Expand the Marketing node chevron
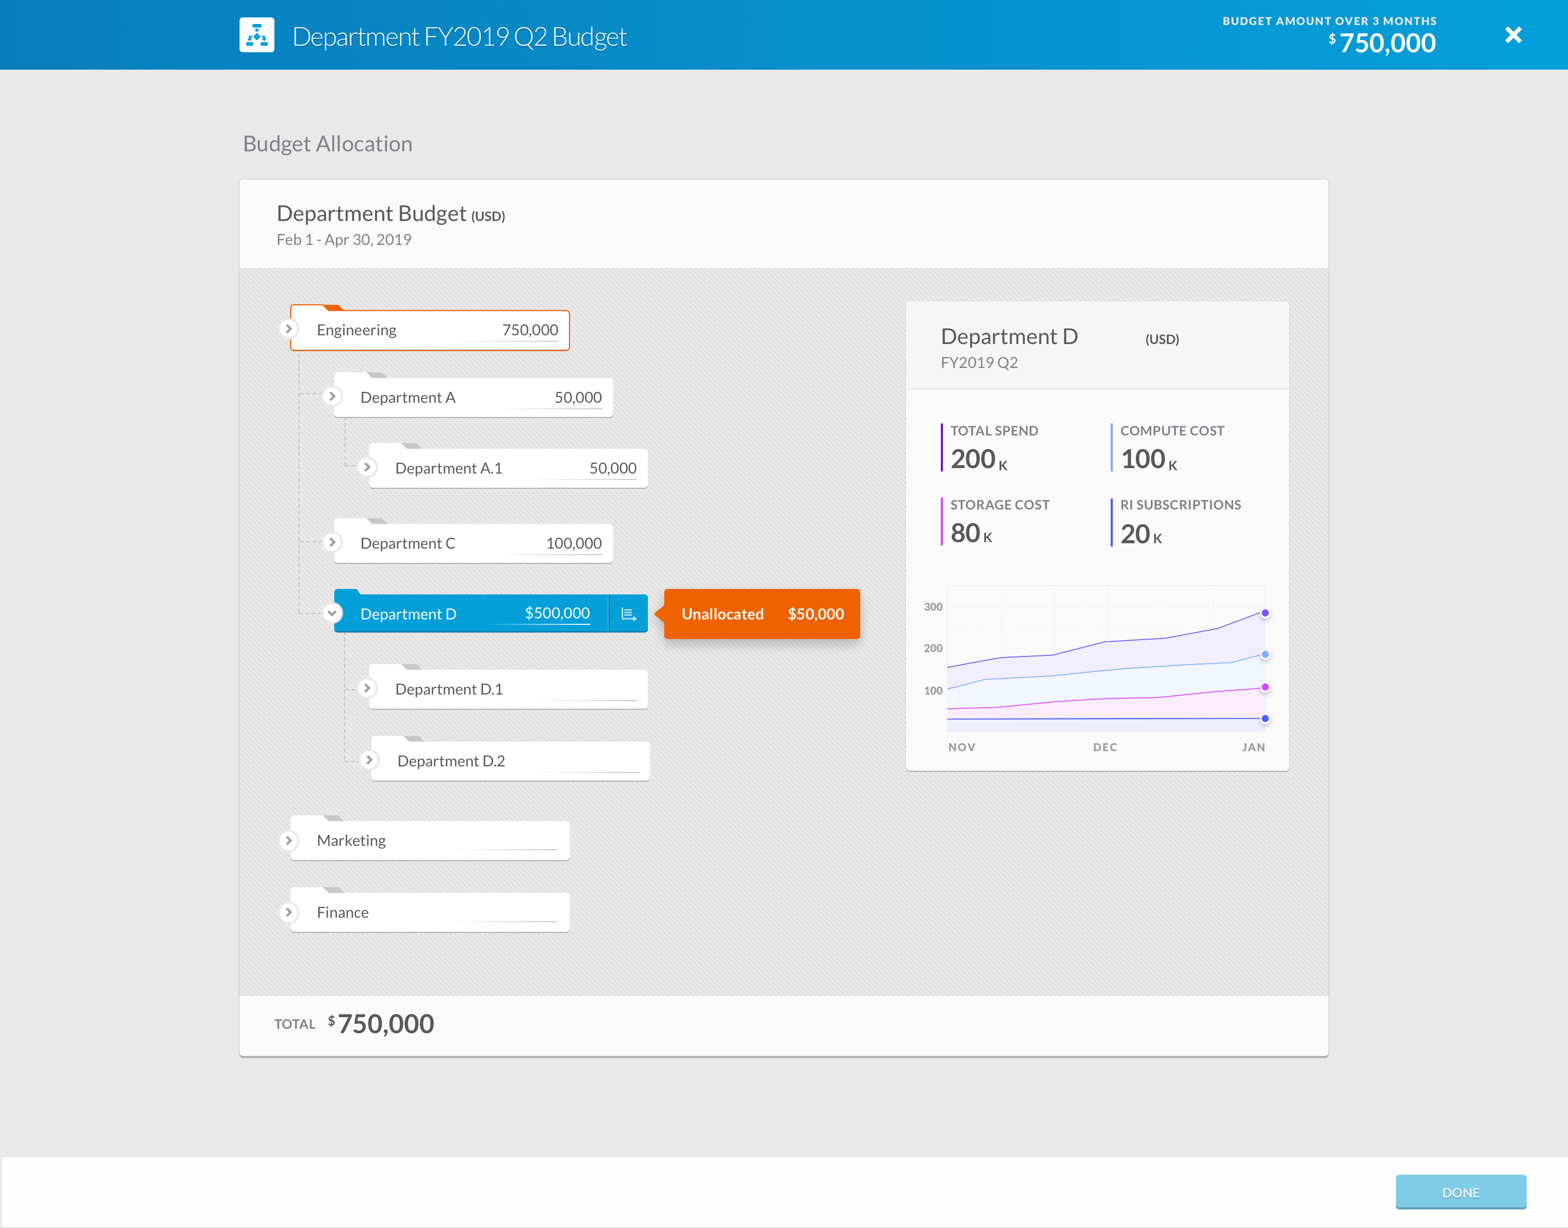This screenshot has height=1228, width=1568. pos(289,840)
